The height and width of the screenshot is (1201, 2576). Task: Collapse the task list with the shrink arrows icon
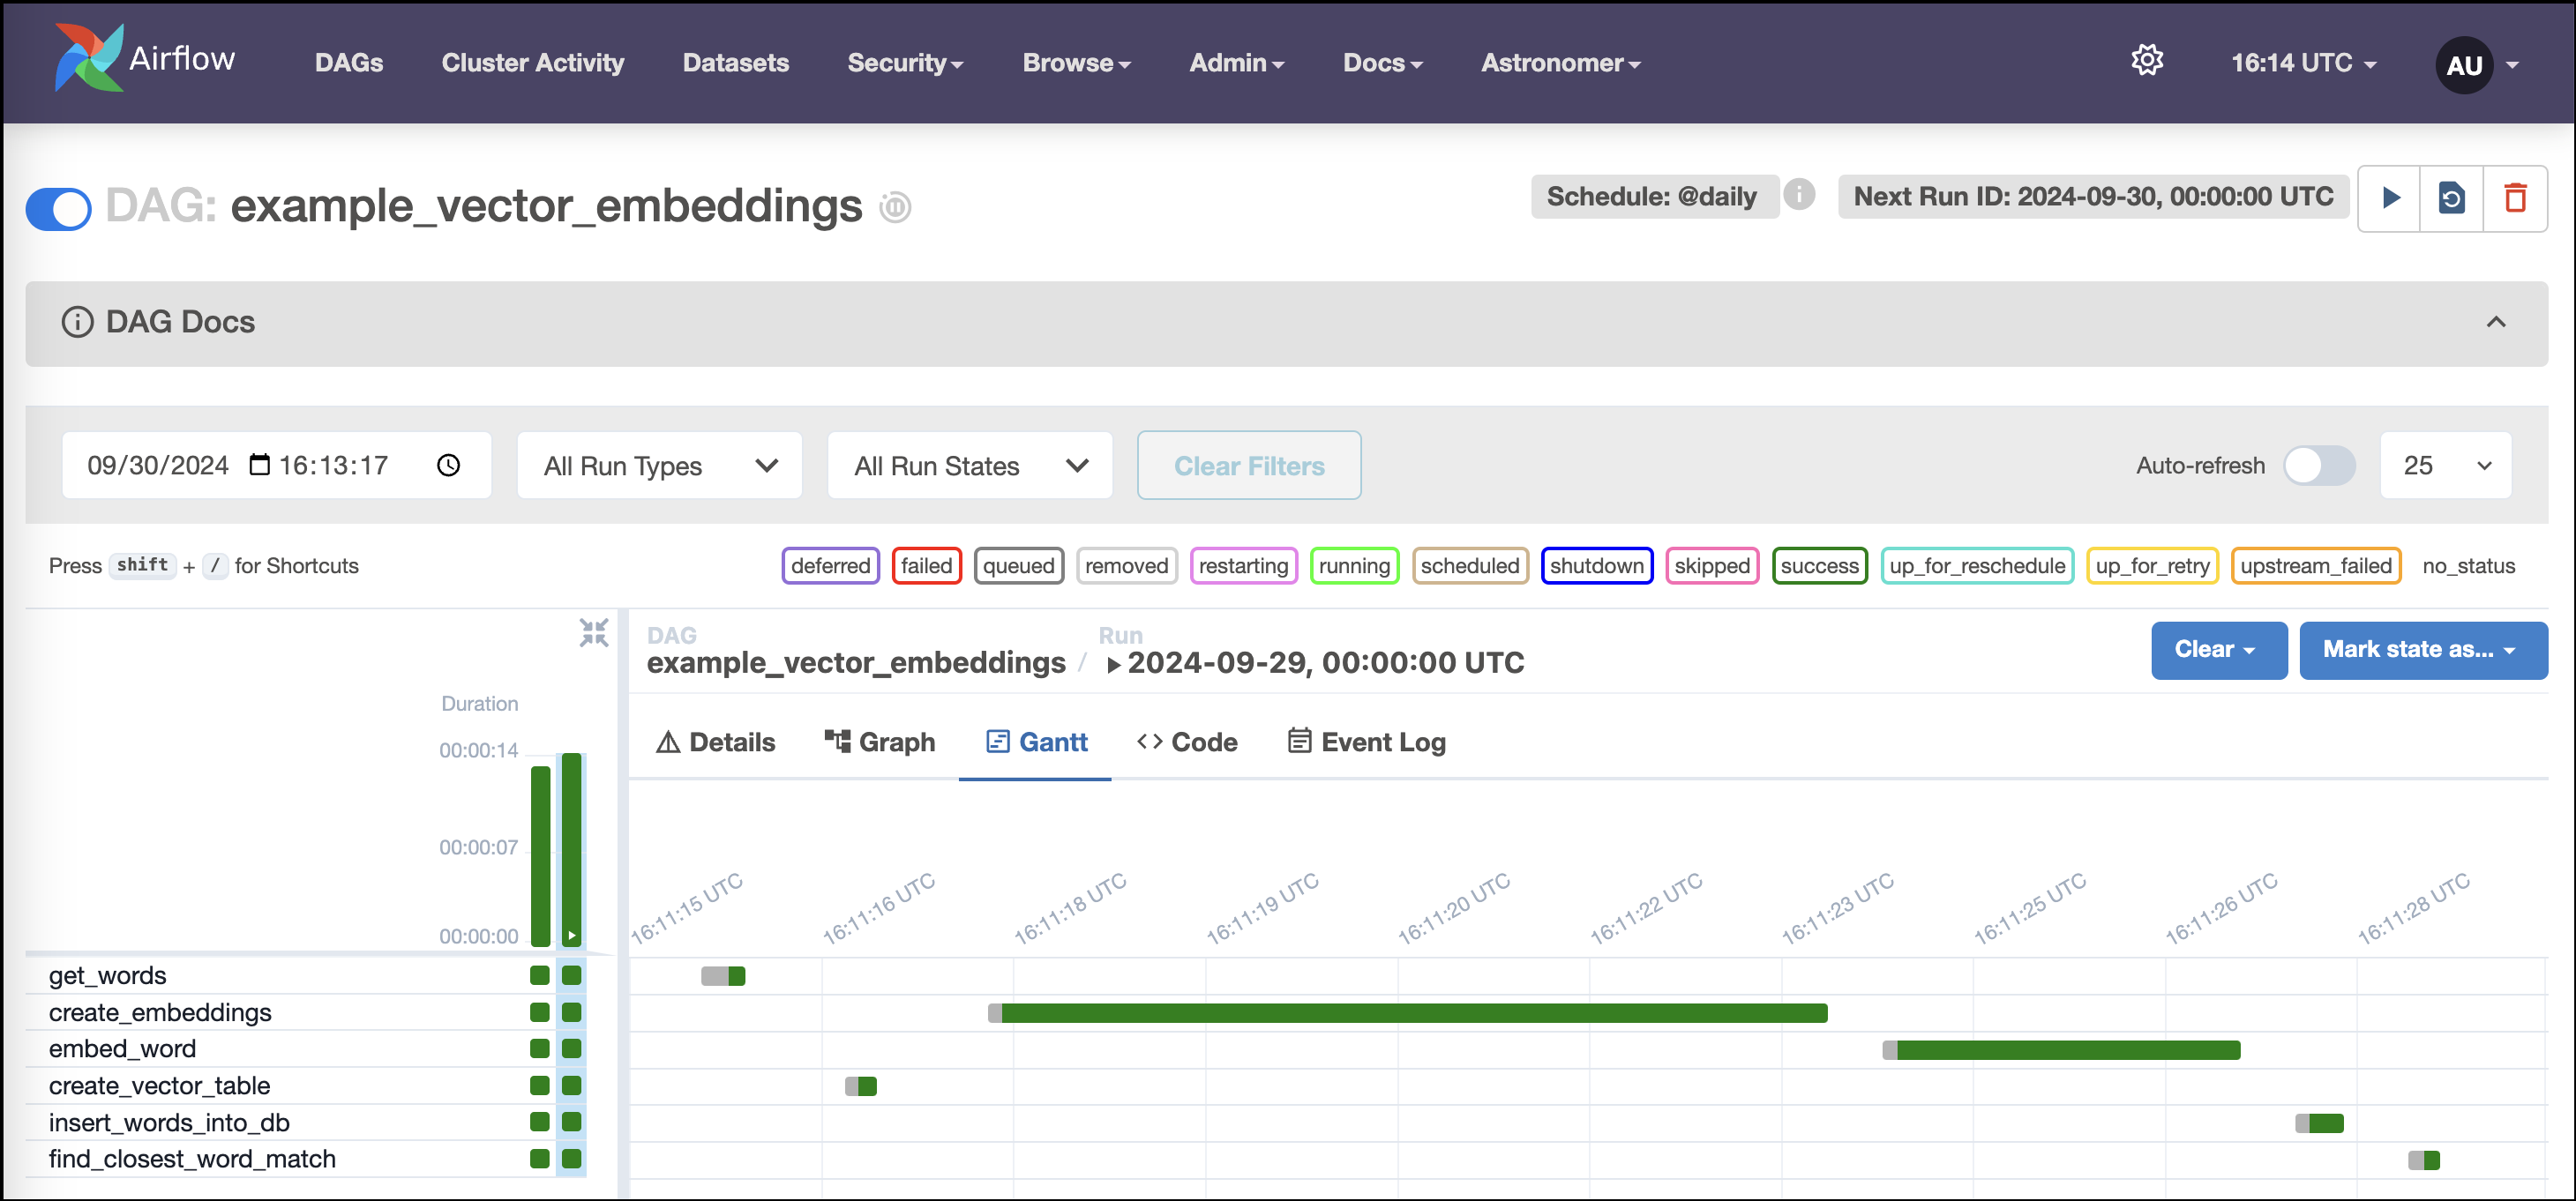[x=593, y=631]
